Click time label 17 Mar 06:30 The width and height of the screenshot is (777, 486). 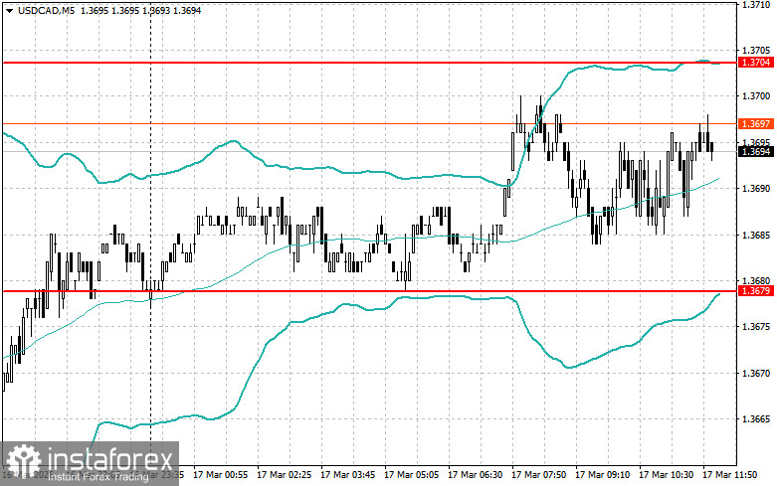click(x=475, y=475)
